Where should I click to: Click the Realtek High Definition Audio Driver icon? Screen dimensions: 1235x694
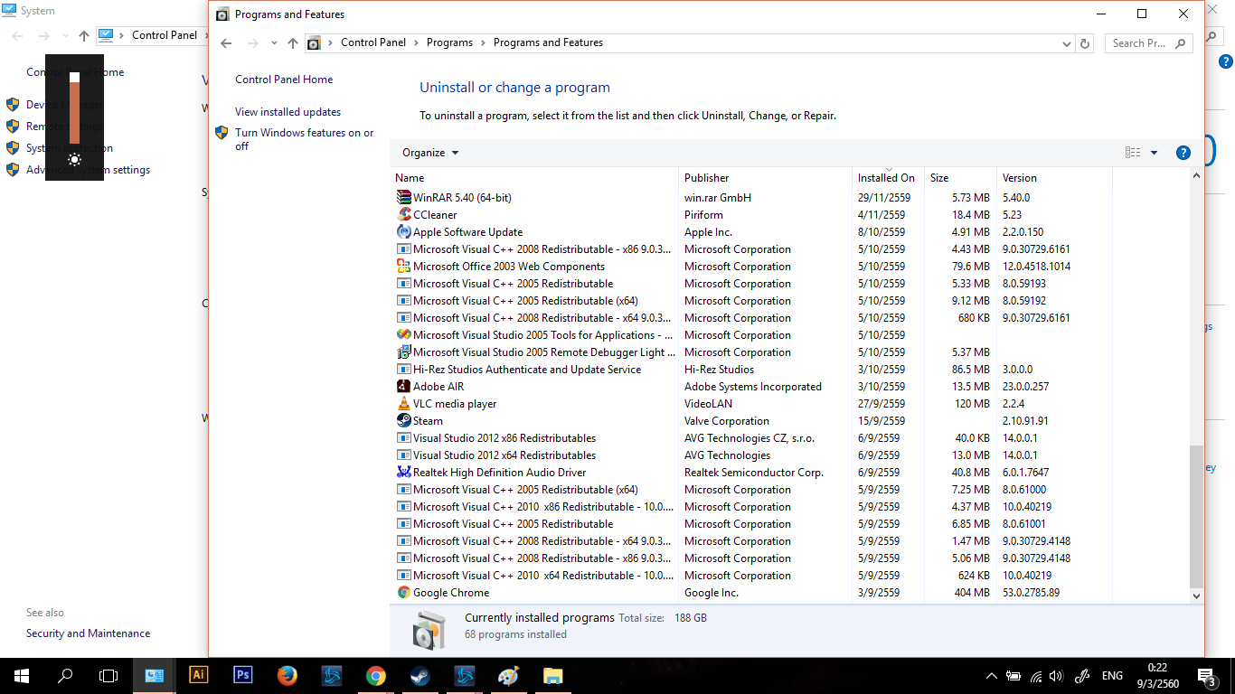(x=404, y=472)
